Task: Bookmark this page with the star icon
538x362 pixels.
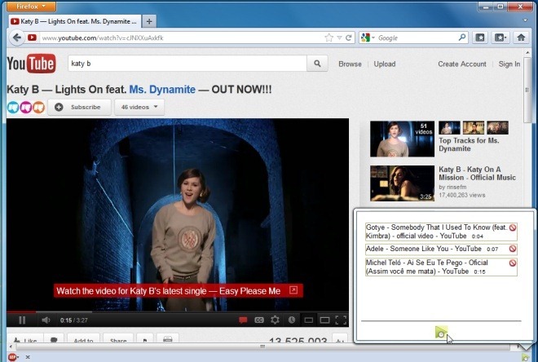Action: [329, 38]
